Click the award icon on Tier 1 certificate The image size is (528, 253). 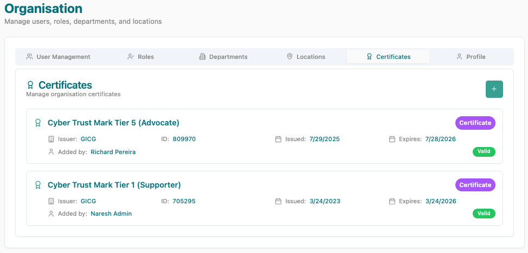pos(38,185)
